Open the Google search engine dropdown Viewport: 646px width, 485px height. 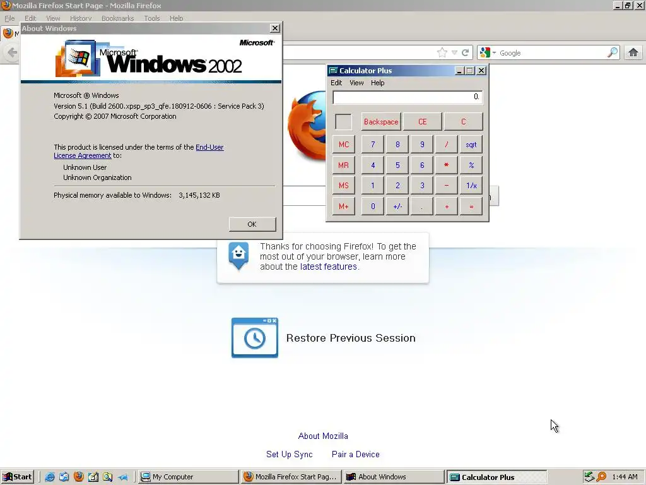pyautogui.click(x=488, y=53)
